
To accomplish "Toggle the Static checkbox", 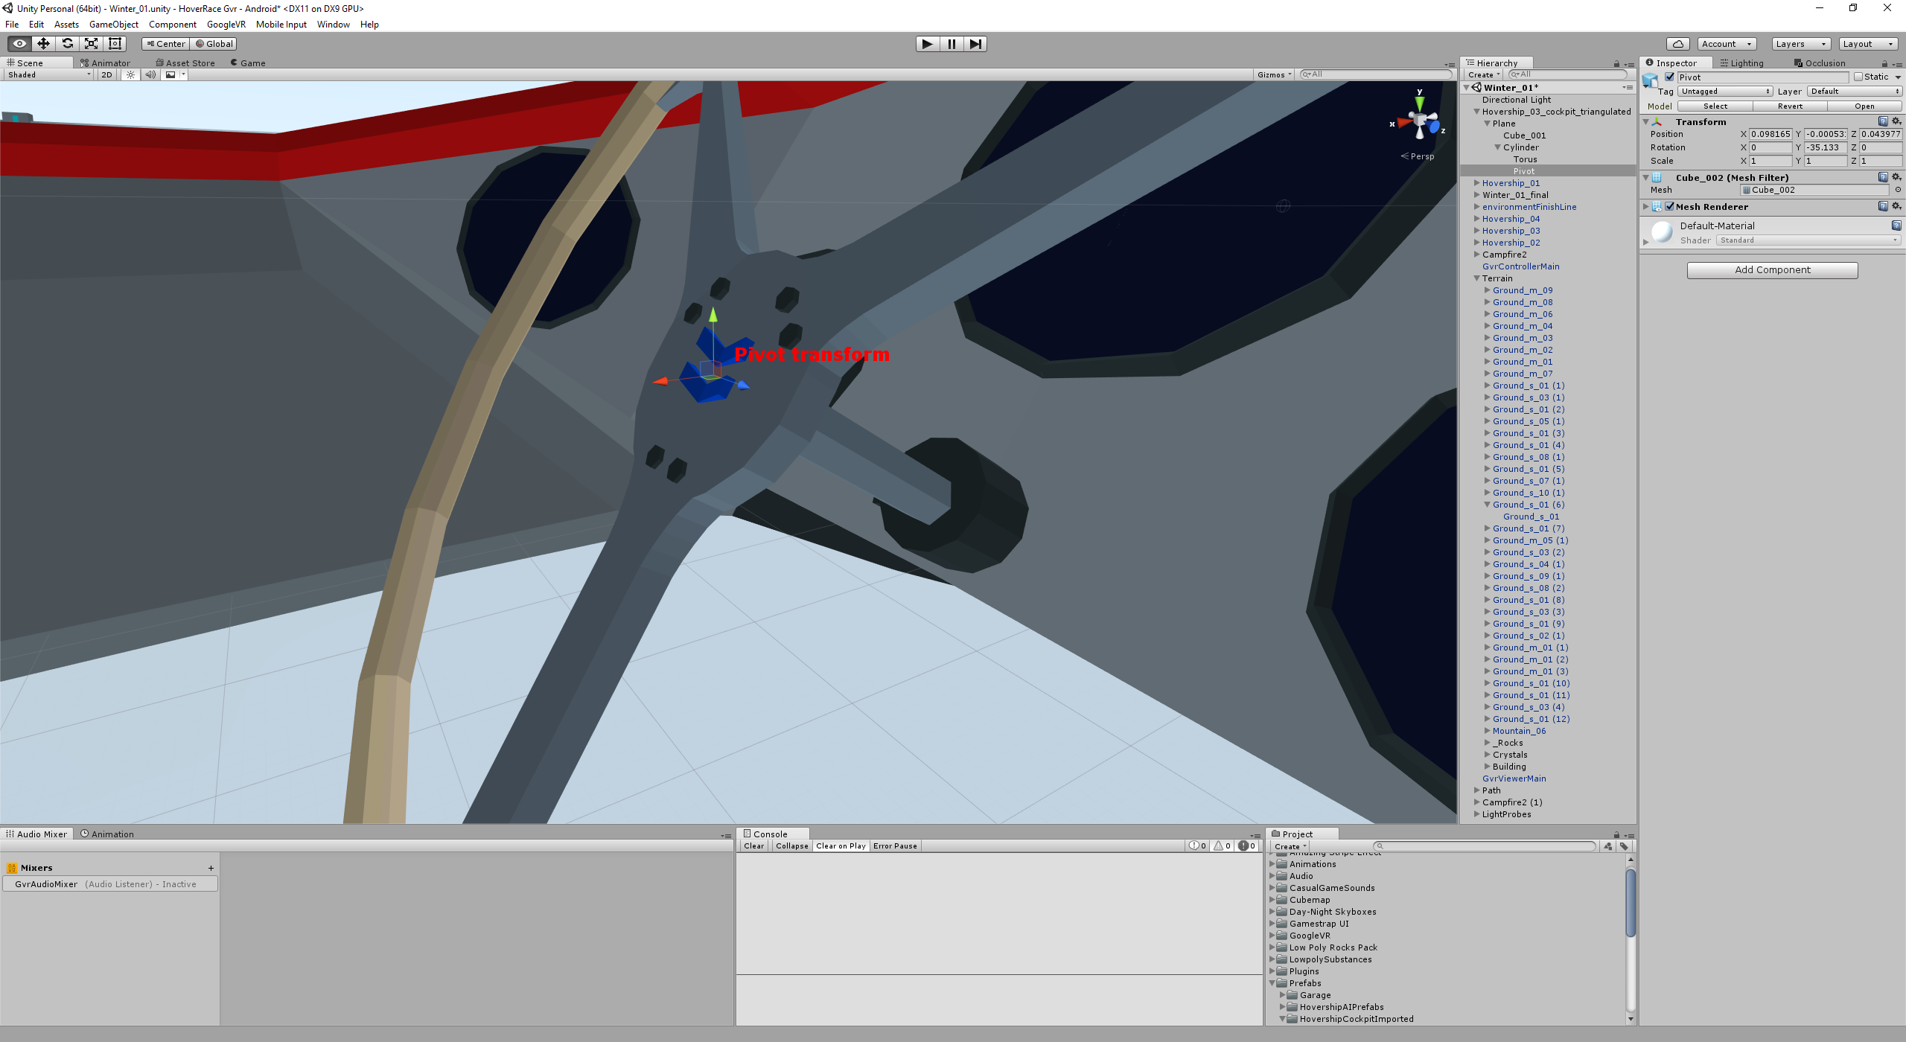I will click(x=1858, y=77).
